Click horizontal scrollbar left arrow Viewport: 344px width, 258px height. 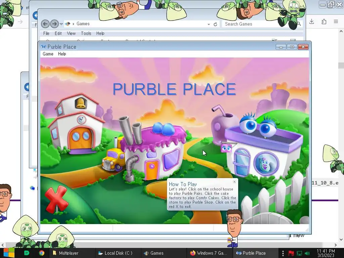tap(2, 245)
